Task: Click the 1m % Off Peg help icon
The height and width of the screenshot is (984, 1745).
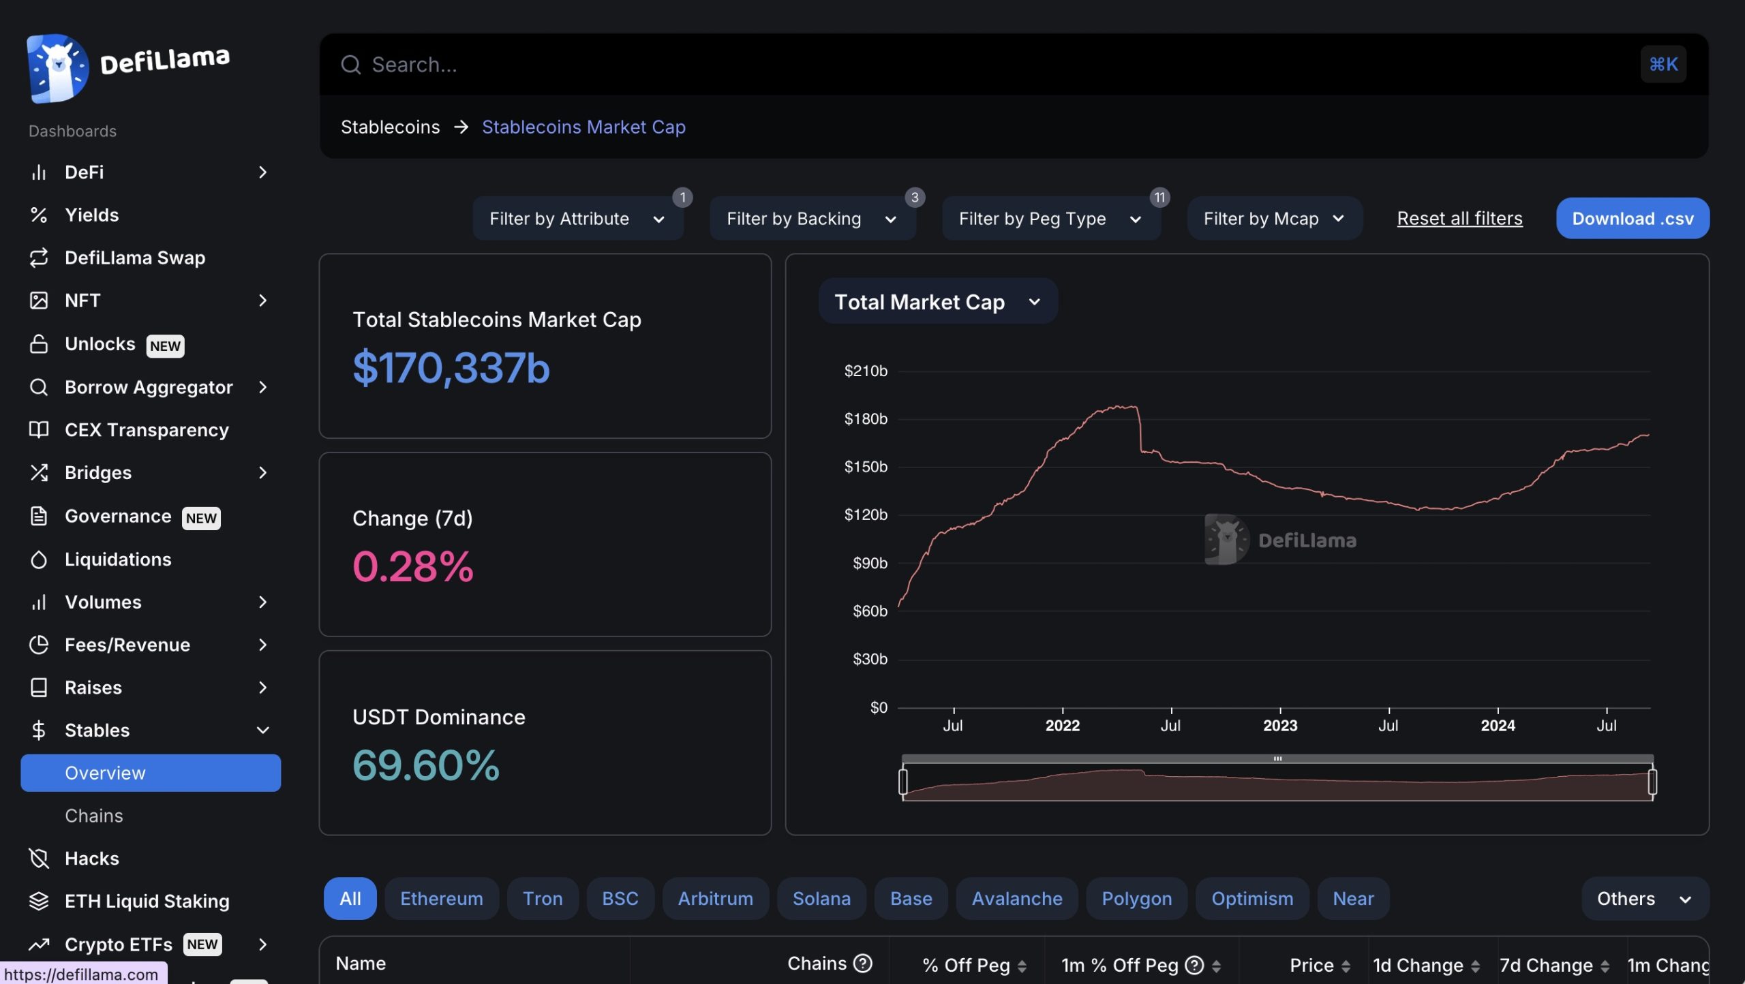Action: click(1194, 965)
